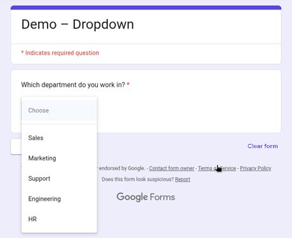The image size is (292, 238).
Task: Open the Contact form owner link
Action: coord(171,168)
